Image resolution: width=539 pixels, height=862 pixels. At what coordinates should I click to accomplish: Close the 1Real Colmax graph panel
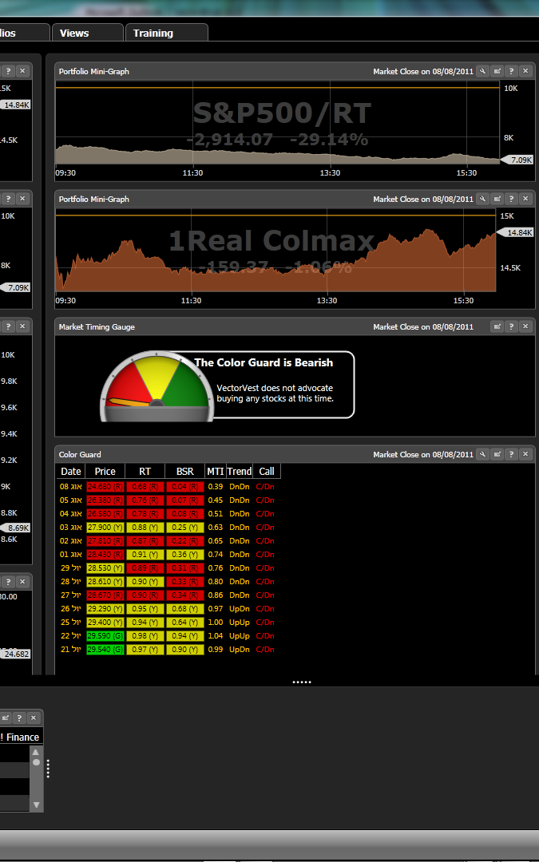pos(525,199)
